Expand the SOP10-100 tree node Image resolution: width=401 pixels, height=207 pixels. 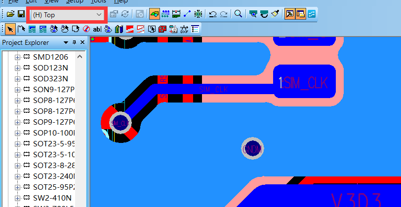(17, 133)
